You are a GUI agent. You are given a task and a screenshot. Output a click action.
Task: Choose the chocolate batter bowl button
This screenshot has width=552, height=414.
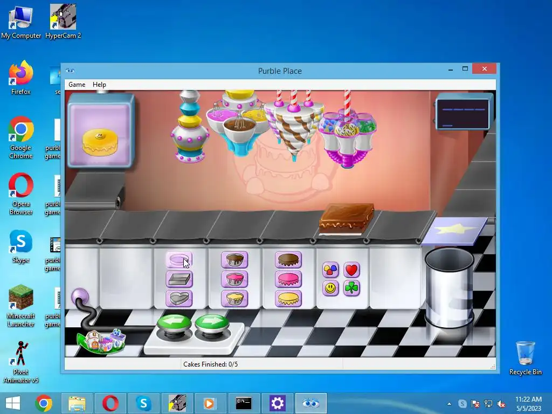coord(234,260)
